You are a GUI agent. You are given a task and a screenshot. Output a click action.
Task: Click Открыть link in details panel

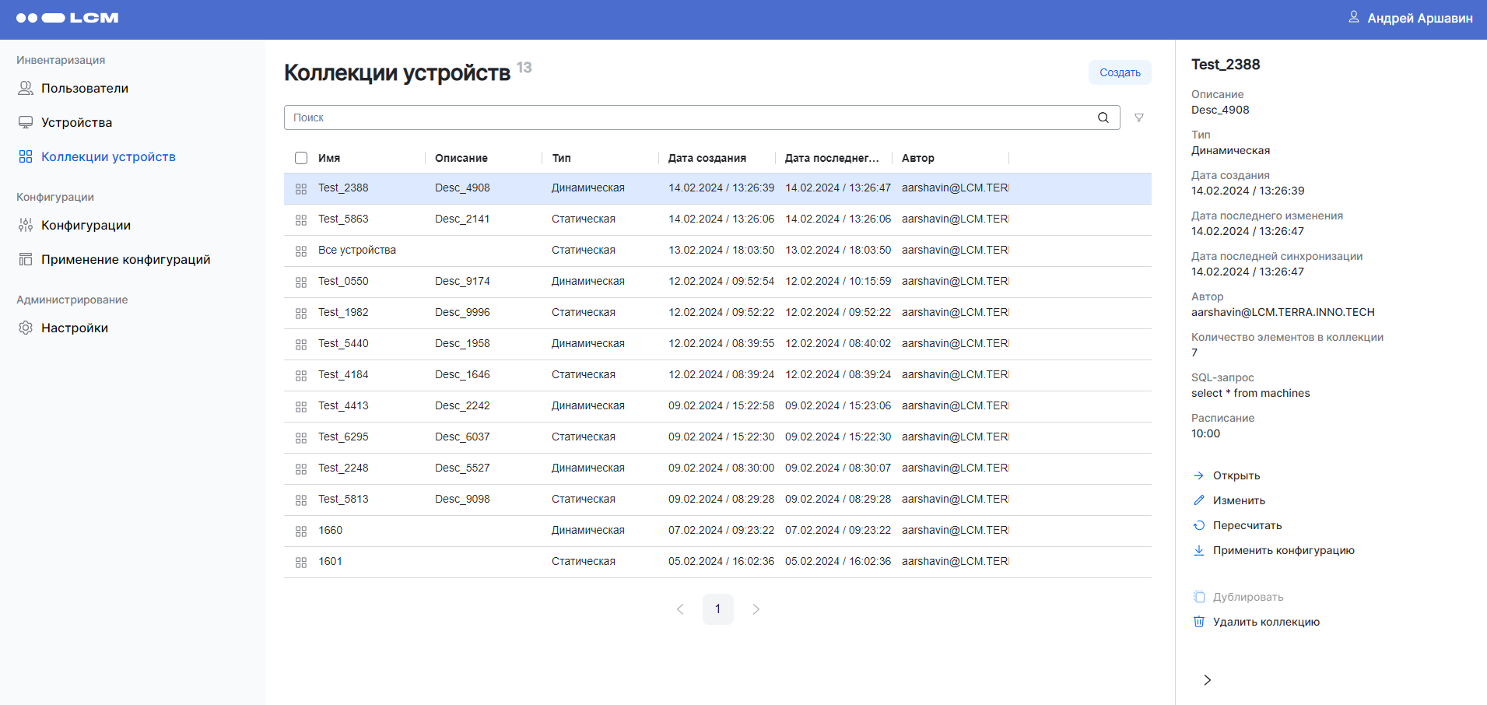(x=1236, y=475)
